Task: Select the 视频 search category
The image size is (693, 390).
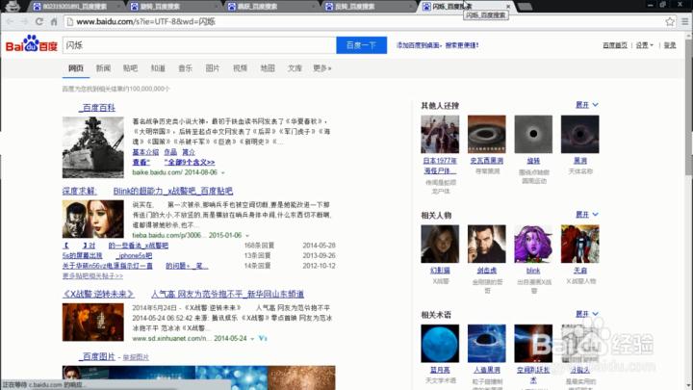Action: (x=240, y=68)
